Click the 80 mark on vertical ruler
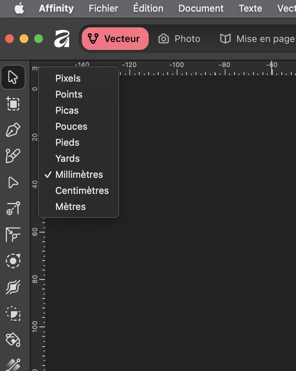This screenshot has width=296, height=371. [35, 279]
